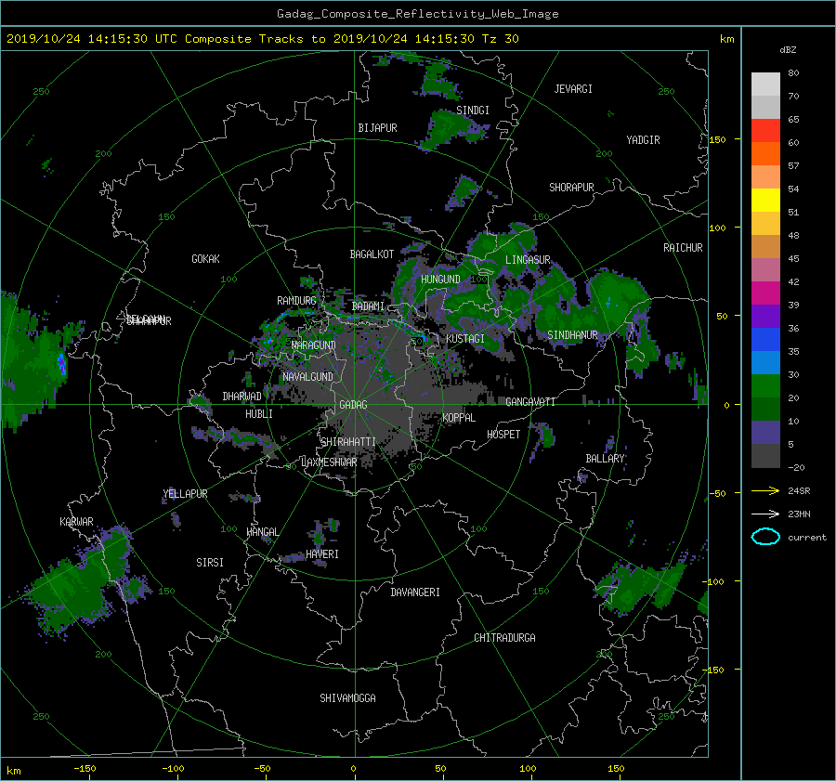
Task: Click the RAMDURG city label
Action: [x=296, y=301]
